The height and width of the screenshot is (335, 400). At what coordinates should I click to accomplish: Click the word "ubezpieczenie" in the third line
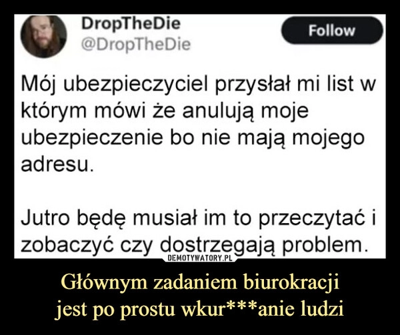click(x=92, y=139)
